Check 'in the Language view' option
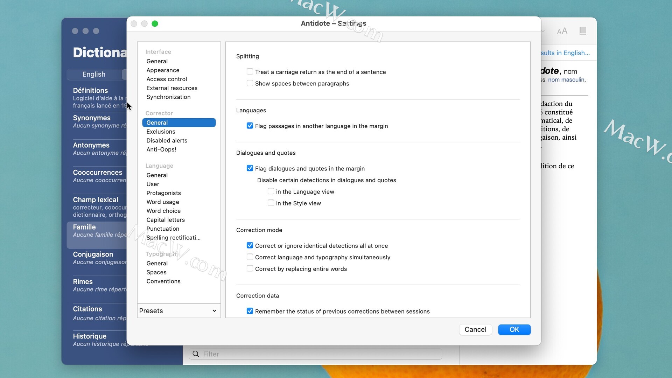 (x=271, y=191)
